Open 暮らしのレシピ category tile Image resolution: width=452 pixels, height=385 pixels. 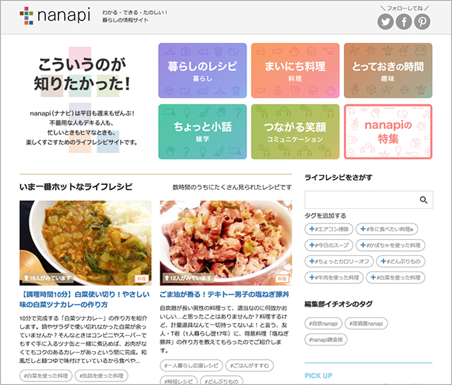[203, 71]
